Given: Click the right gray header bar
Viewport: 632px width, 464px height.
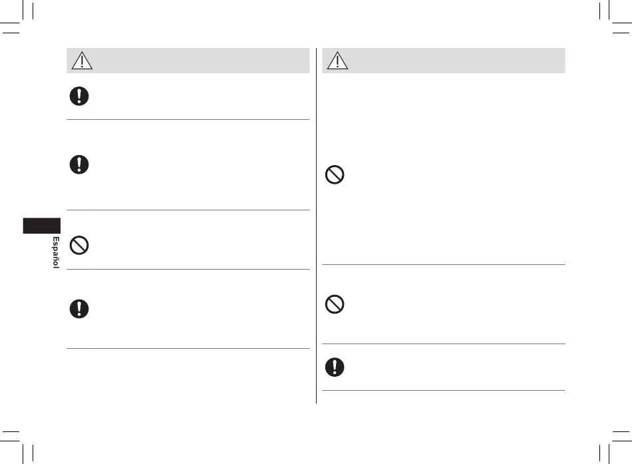Looking at the screenshot, I should click(x=444, y=61).
